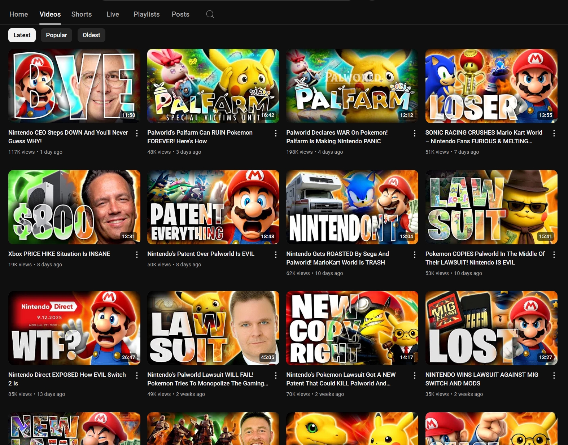Play the Nintendo Direct WTF? thumbnail
The height and width of the screenshot is (445, 568).
coord(74,328)
